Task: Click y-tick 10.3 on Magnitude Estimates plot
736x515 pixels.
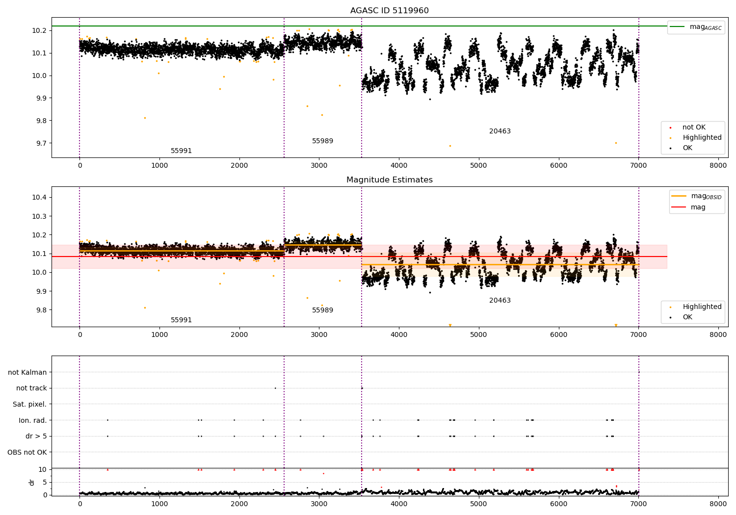Action: (x=39, y=216)
